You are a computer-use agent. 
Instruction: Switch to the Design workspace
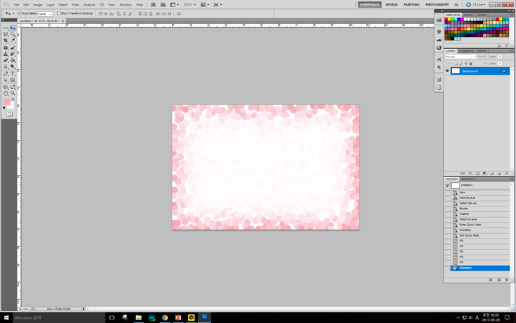coord(391,4)
